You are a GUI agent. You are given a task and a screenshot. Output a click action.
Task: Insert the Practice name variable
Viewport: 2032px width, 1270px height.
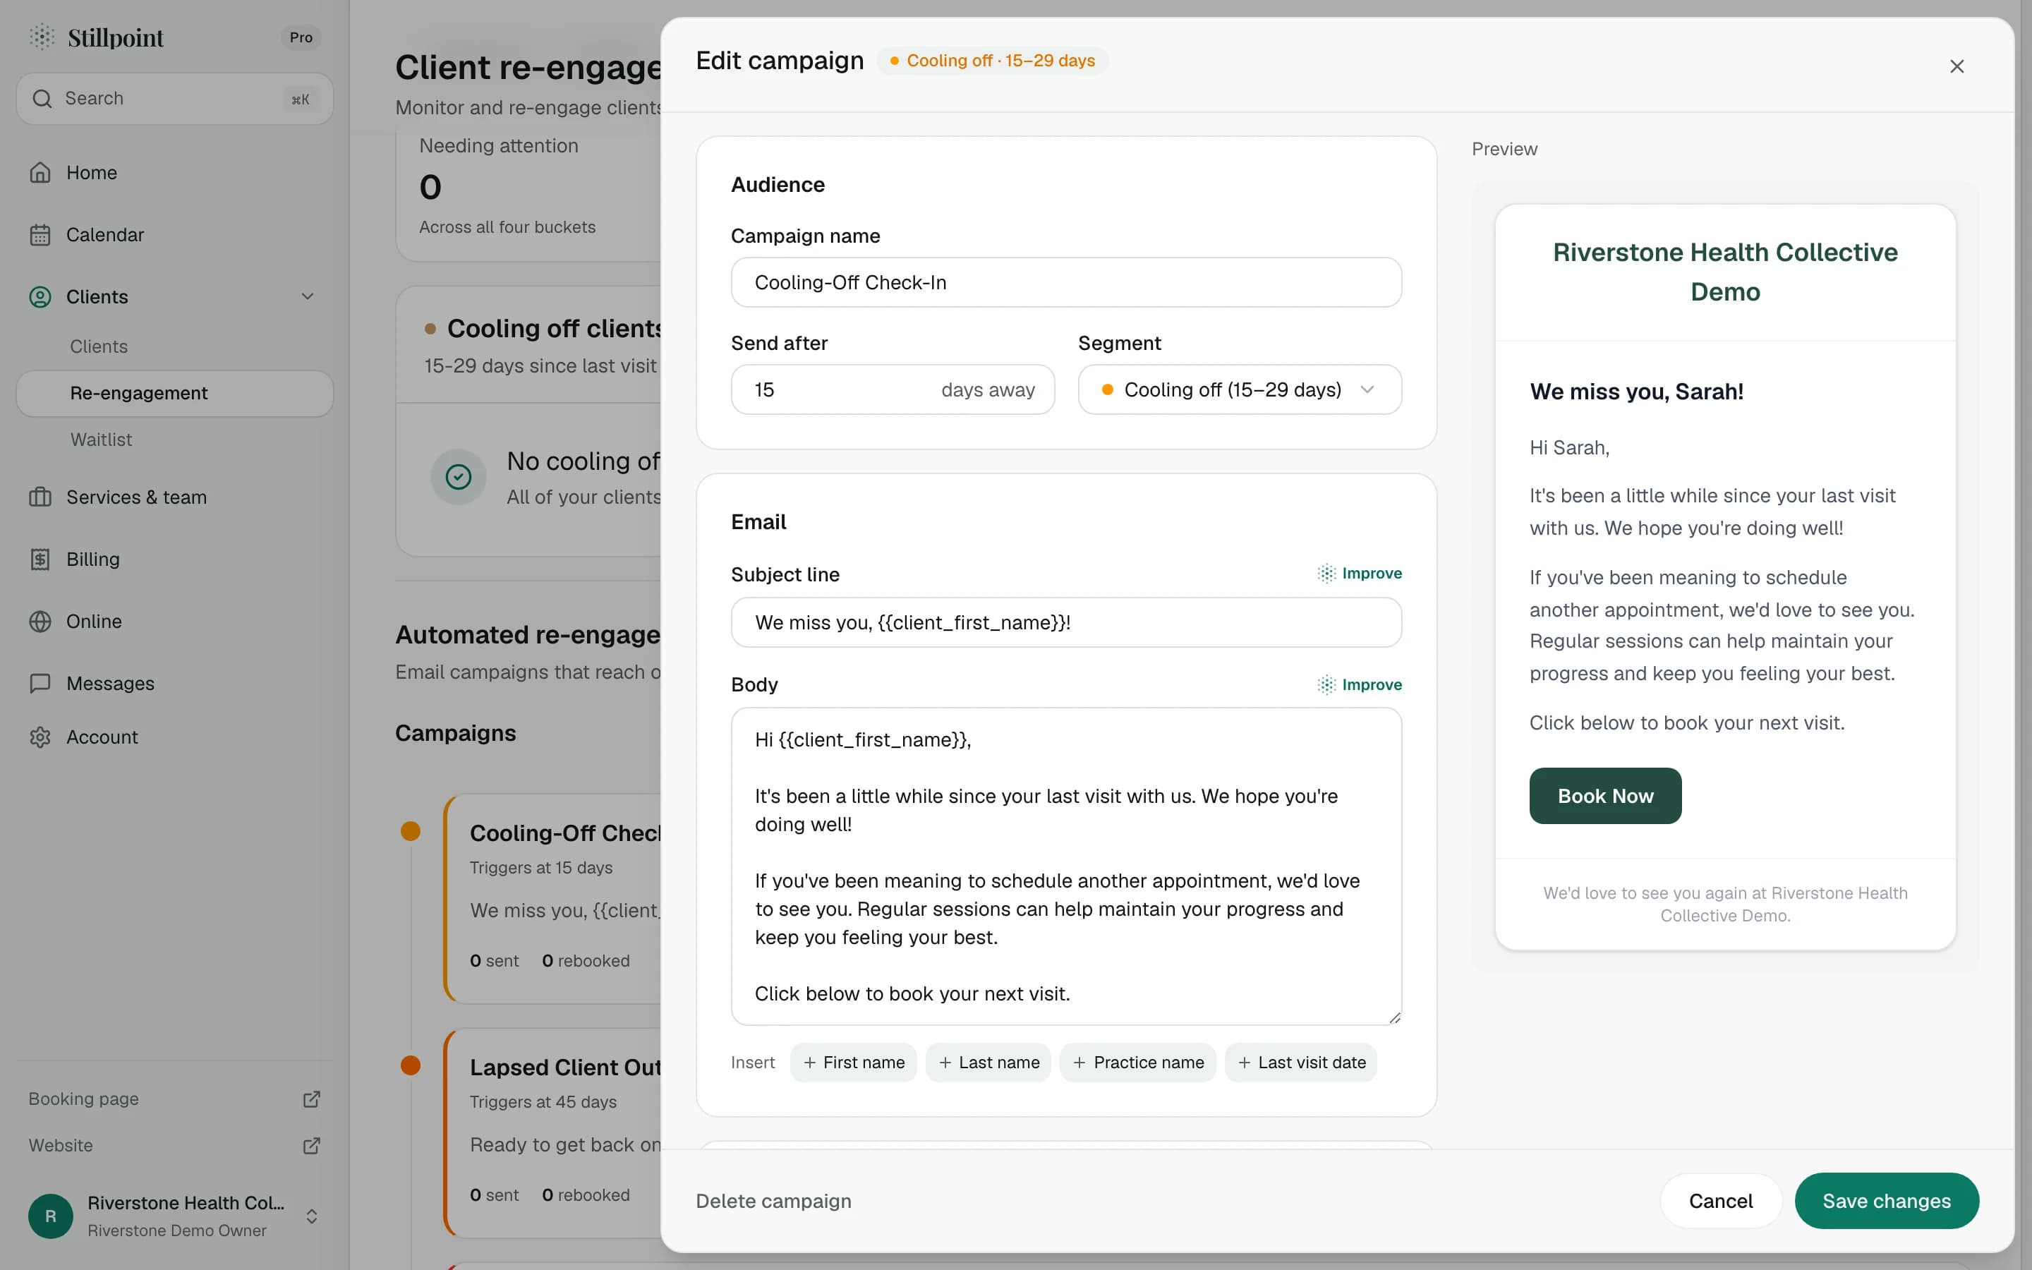click(1138, 1063)
